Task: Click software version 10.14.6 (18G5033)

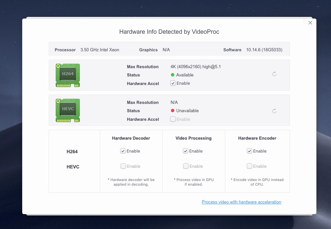Action: (264, 50)
